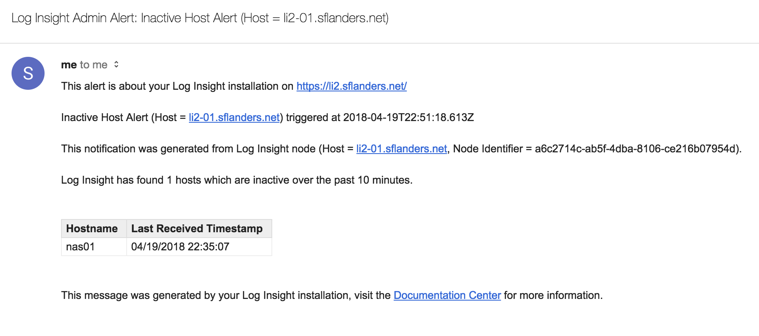Select the 04/19/2018 22:35:07 timestamp cell
The image size is (759, 336).
pyautogui.click(x=180, y=247)
